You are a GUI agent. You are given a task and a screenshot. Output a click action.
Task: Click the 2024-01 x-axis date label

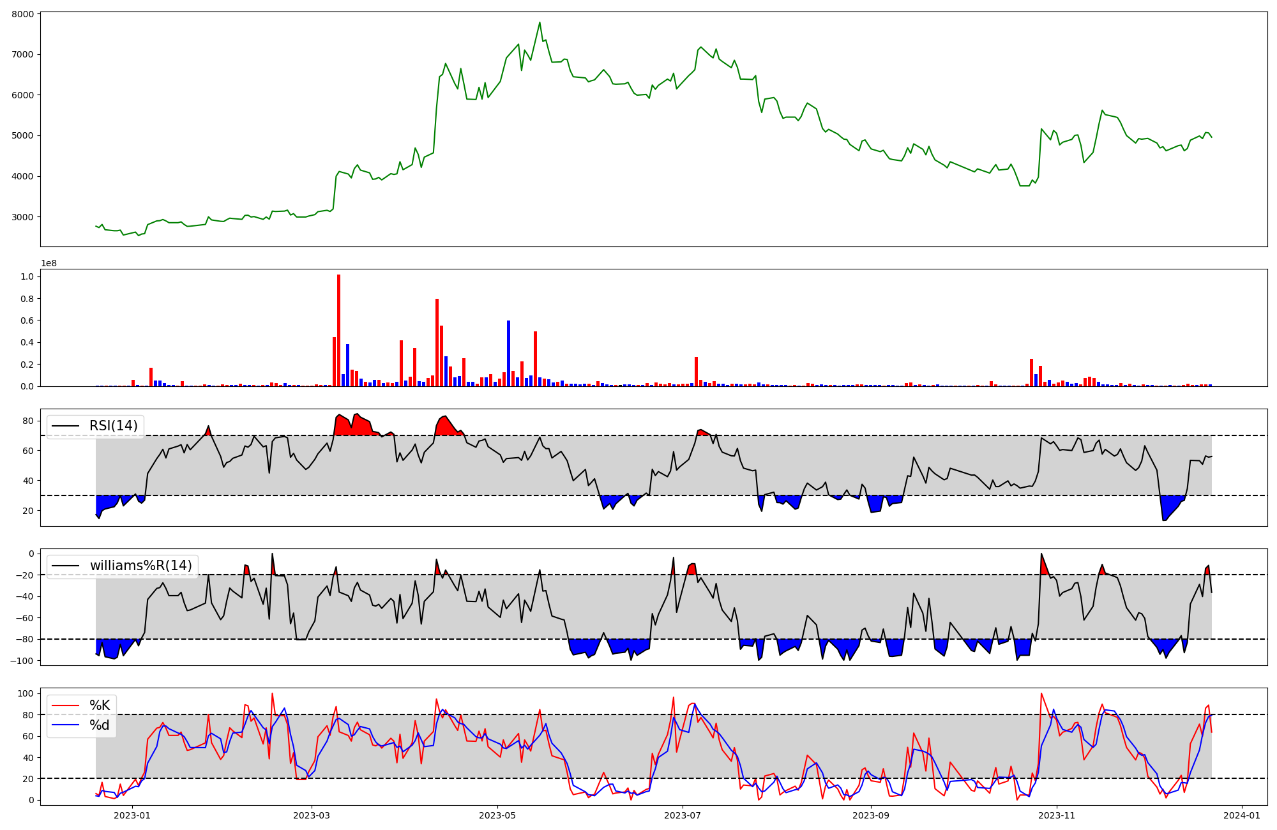[1242, 815]
